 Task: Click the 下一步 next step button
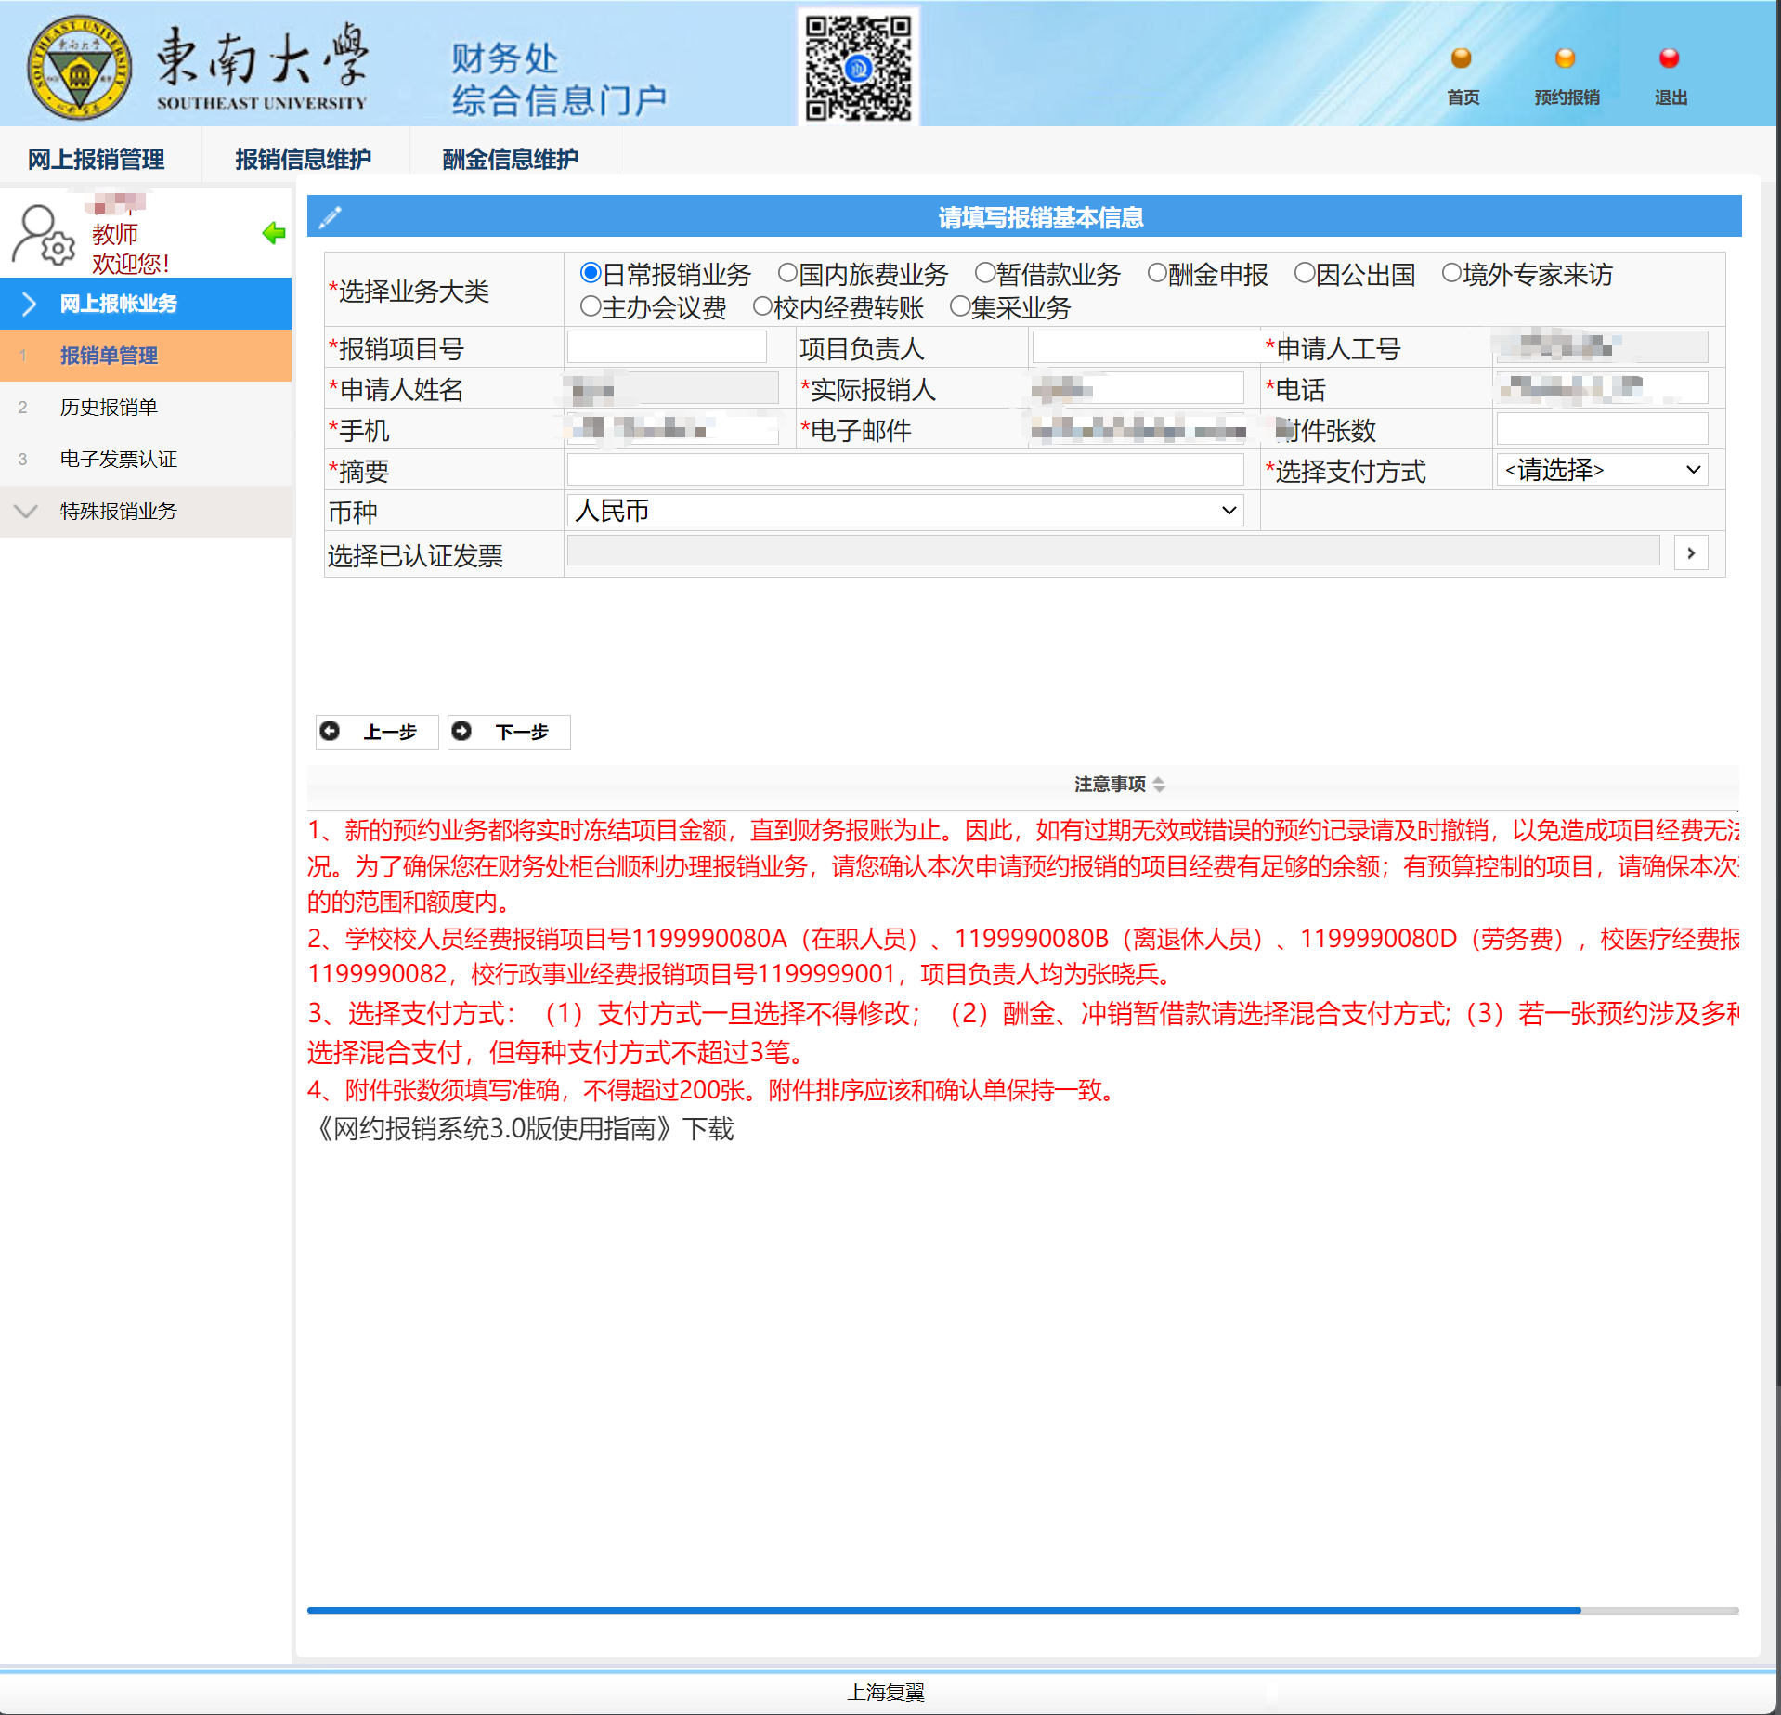pyautogui.click(x=509, y=732)
